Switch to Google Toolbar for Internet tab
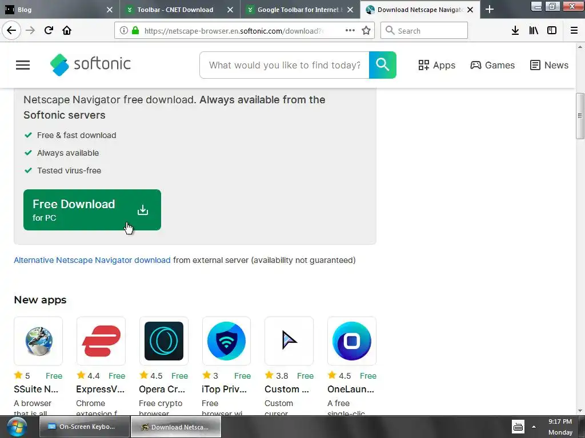This screenshot has width=585, height=438. pos(298,10)
